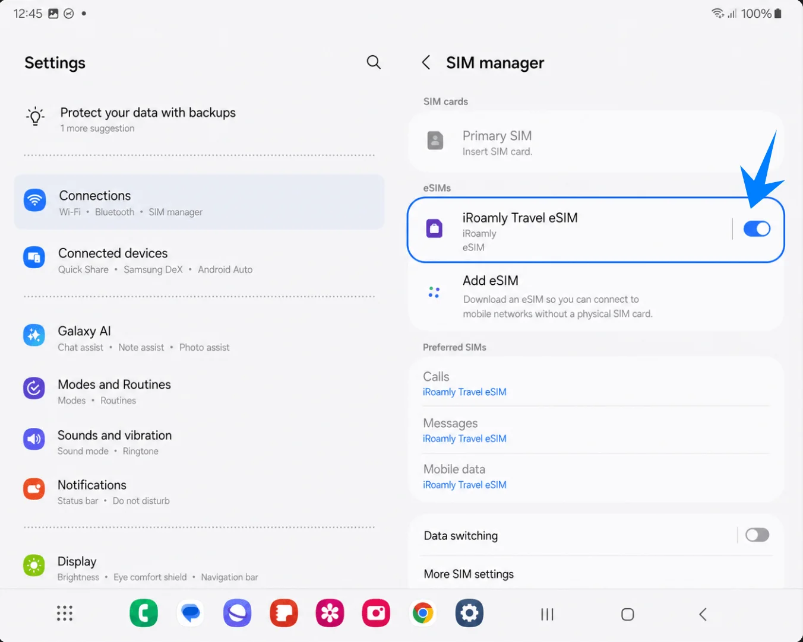
Task: Tap the lightbulb backup suggestion icon
Action: [35, 116]
